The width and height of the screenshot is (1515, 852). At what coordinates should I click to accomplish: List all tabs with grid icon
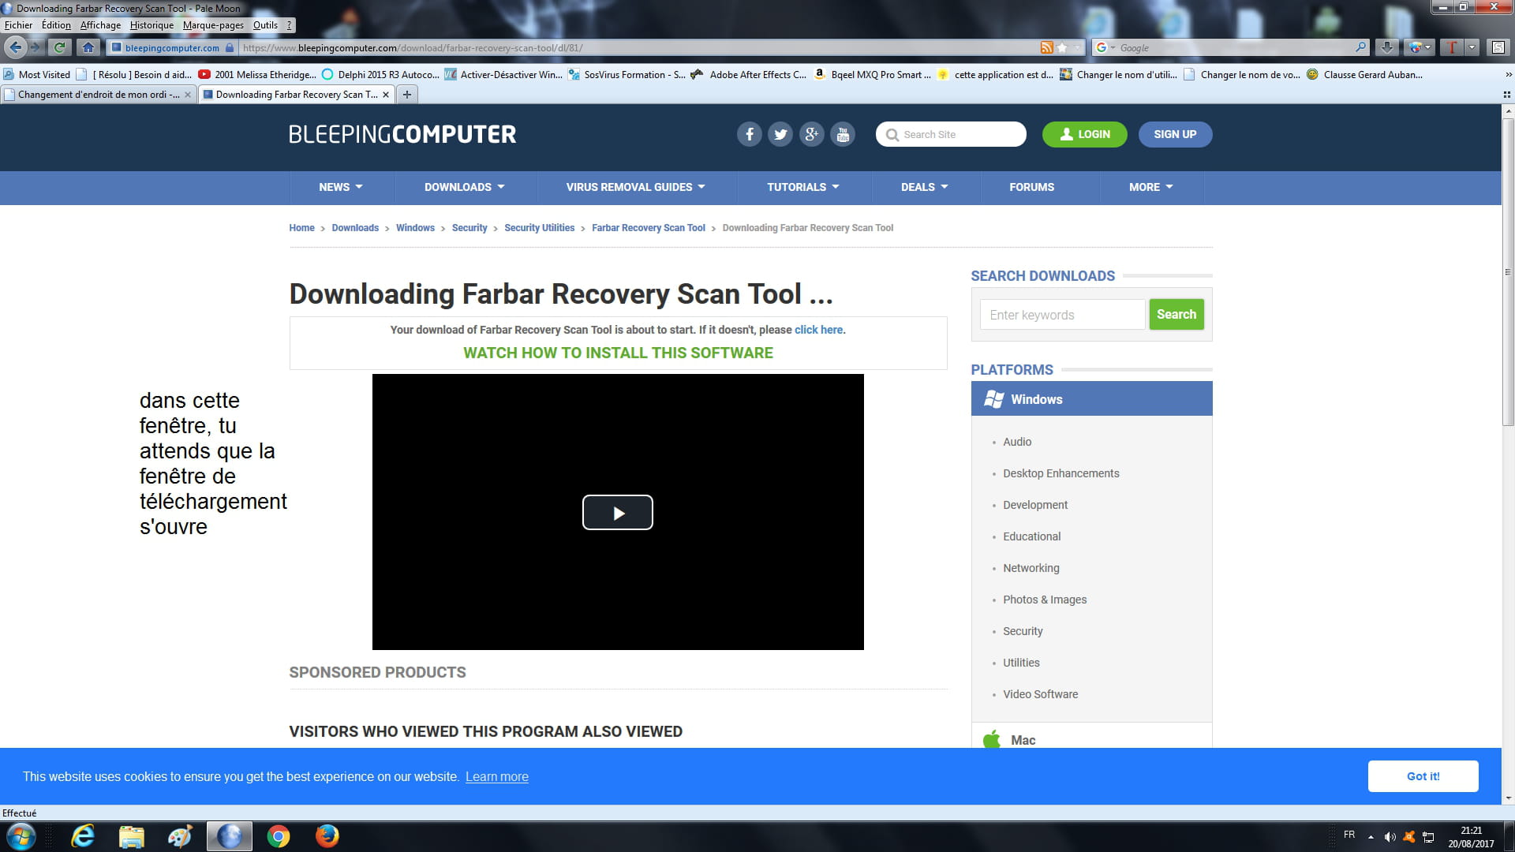1507,95
